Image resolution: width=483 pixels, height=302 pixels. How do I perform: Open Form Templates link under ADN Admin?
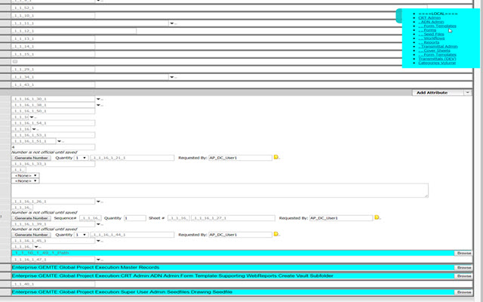tap(437, 26)
